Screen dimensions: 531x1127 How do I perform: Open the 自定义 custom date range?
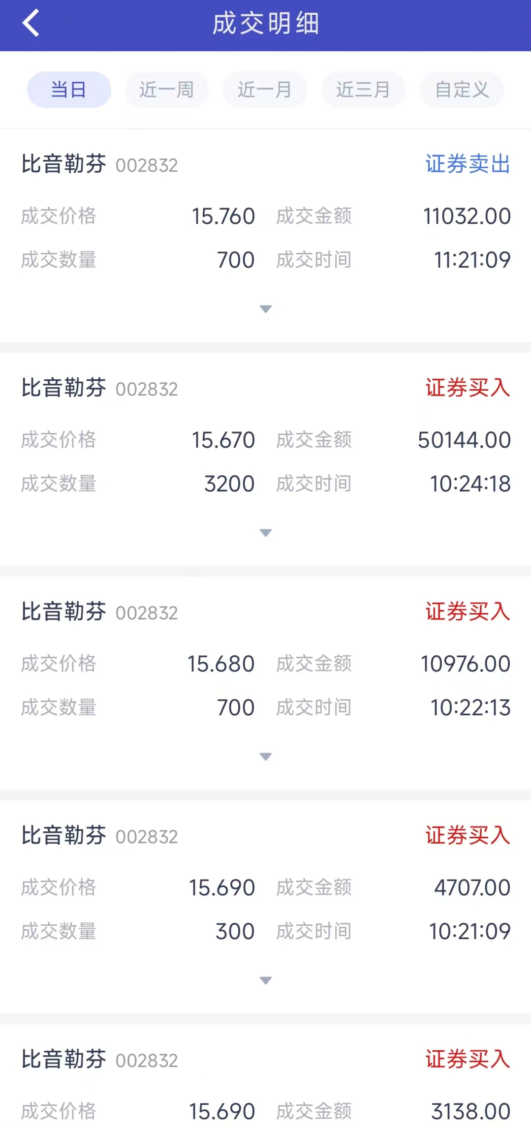pyautogui.click(x=462, y=90)
